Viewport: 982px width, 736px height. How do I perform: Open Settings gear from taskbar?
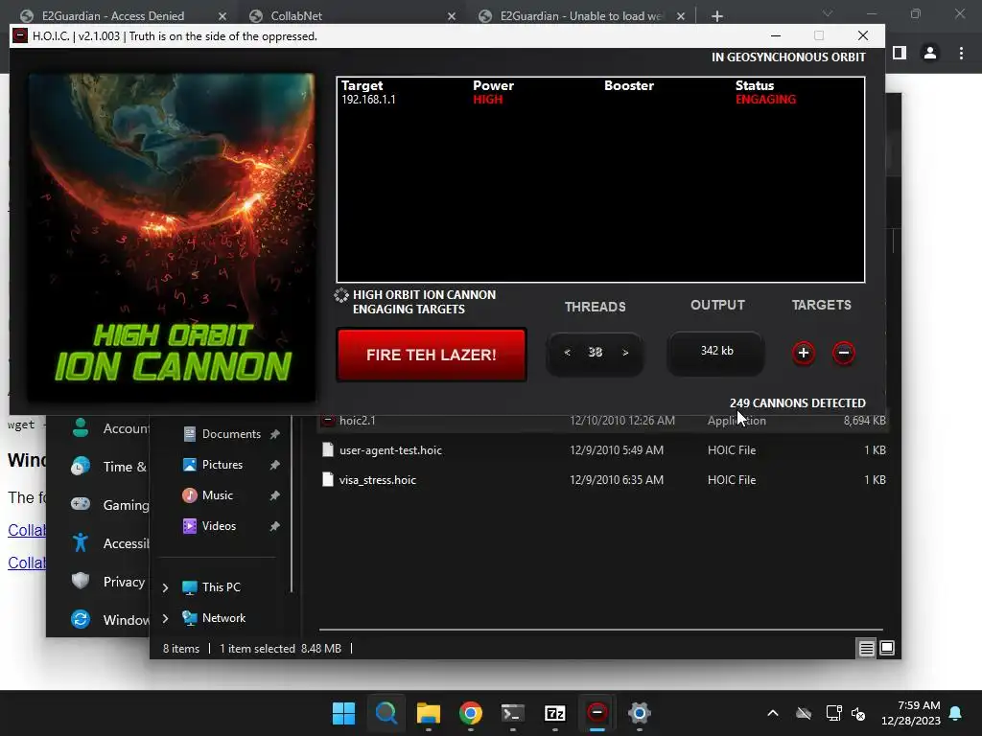click(x=640, y=713)
